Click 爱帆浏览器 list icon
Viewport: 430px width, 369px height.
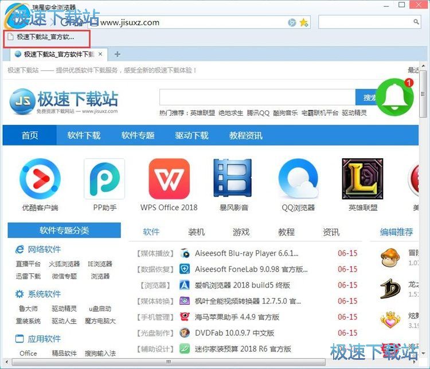[x=185, y=285]
